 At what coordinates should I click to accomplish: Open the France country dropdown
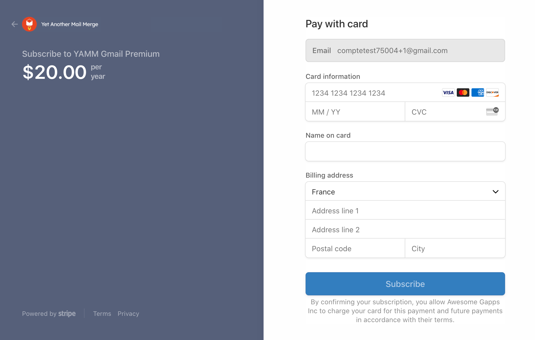(405, 192)
